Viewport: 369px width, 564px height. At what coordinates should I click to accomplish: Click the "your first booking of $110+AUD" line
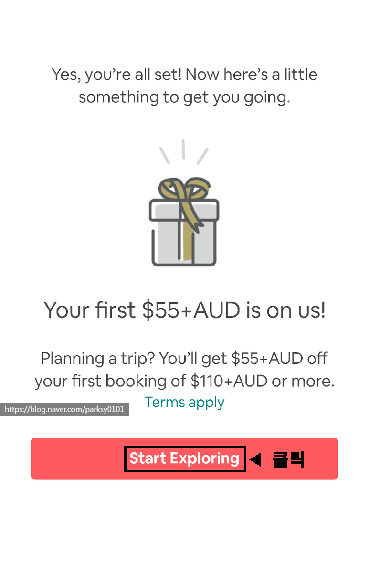[151, 381]
